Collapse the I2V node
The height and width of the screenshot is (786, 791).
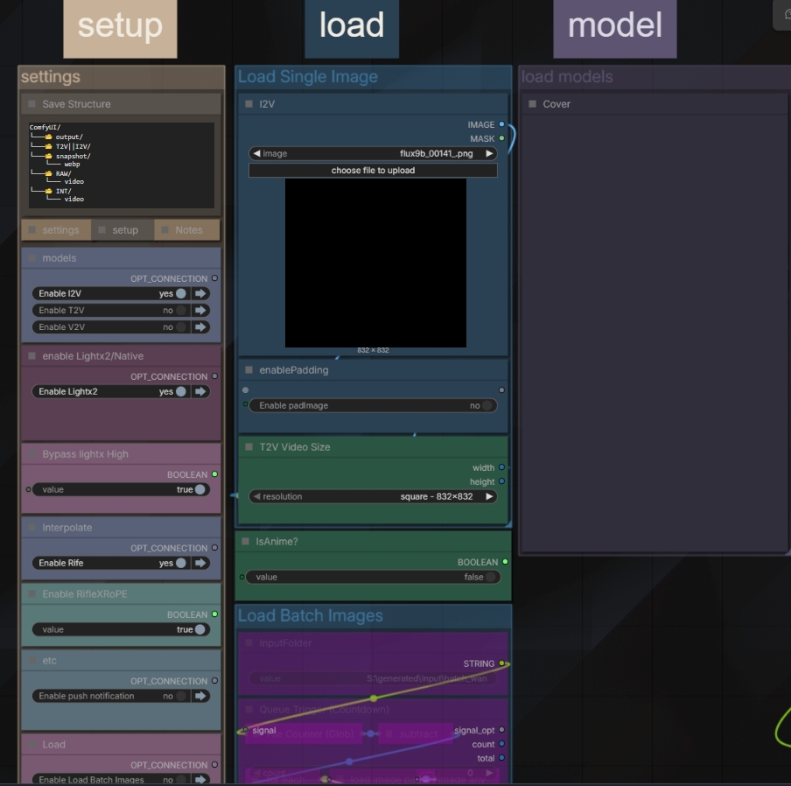click(x=248, y=104)
